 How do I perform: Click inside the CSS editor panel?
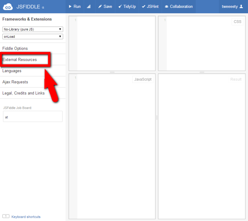point(202,43)
